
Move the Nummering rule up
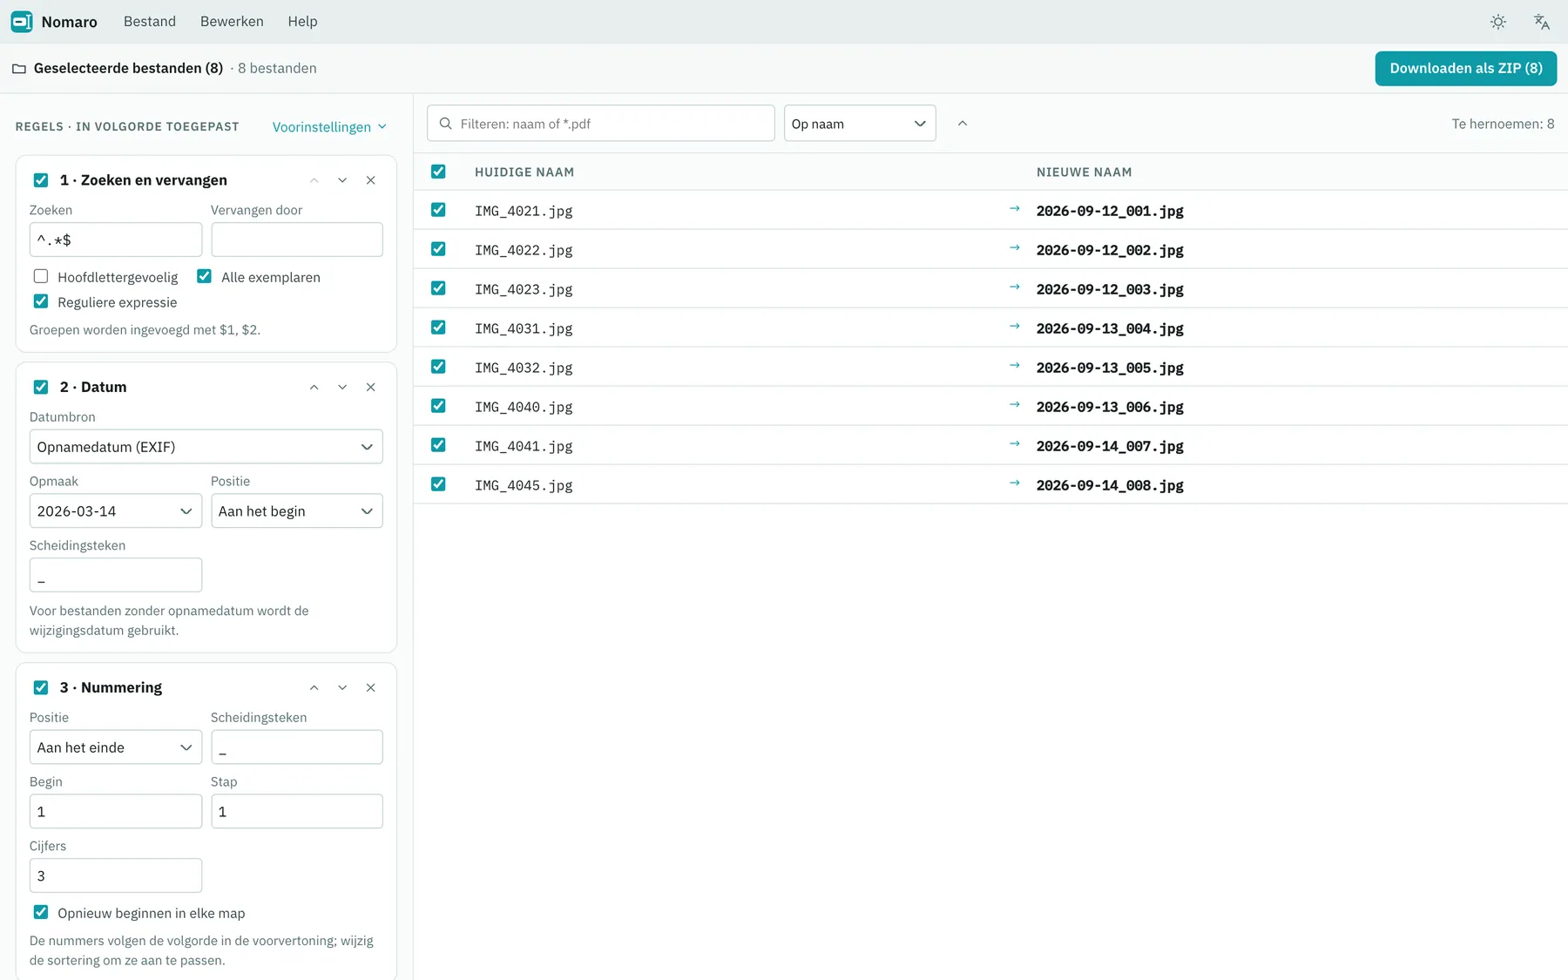(314, 687)
